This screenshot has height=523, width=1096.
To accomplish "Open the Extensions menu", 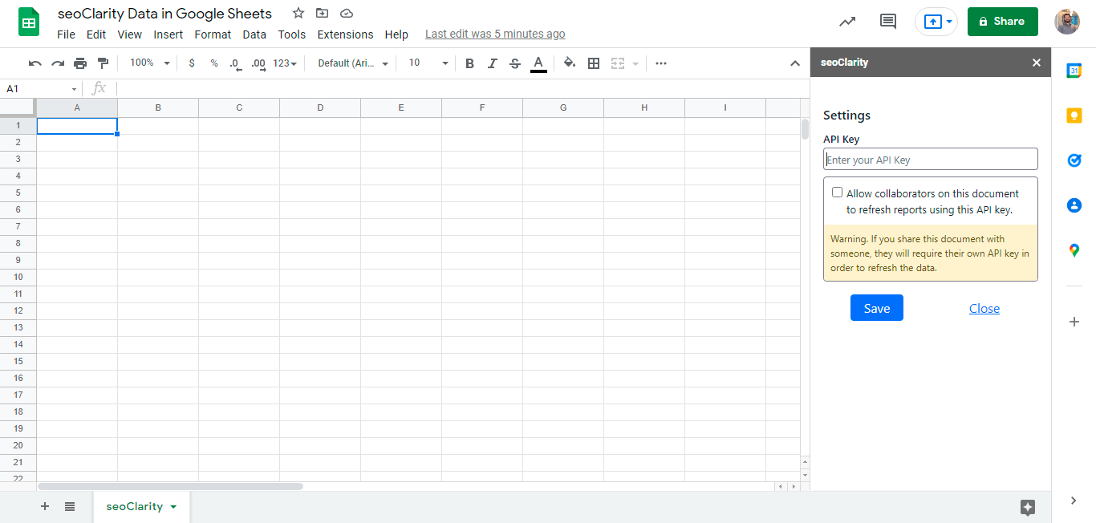I will pyautogui.click(x=345, y=34).
